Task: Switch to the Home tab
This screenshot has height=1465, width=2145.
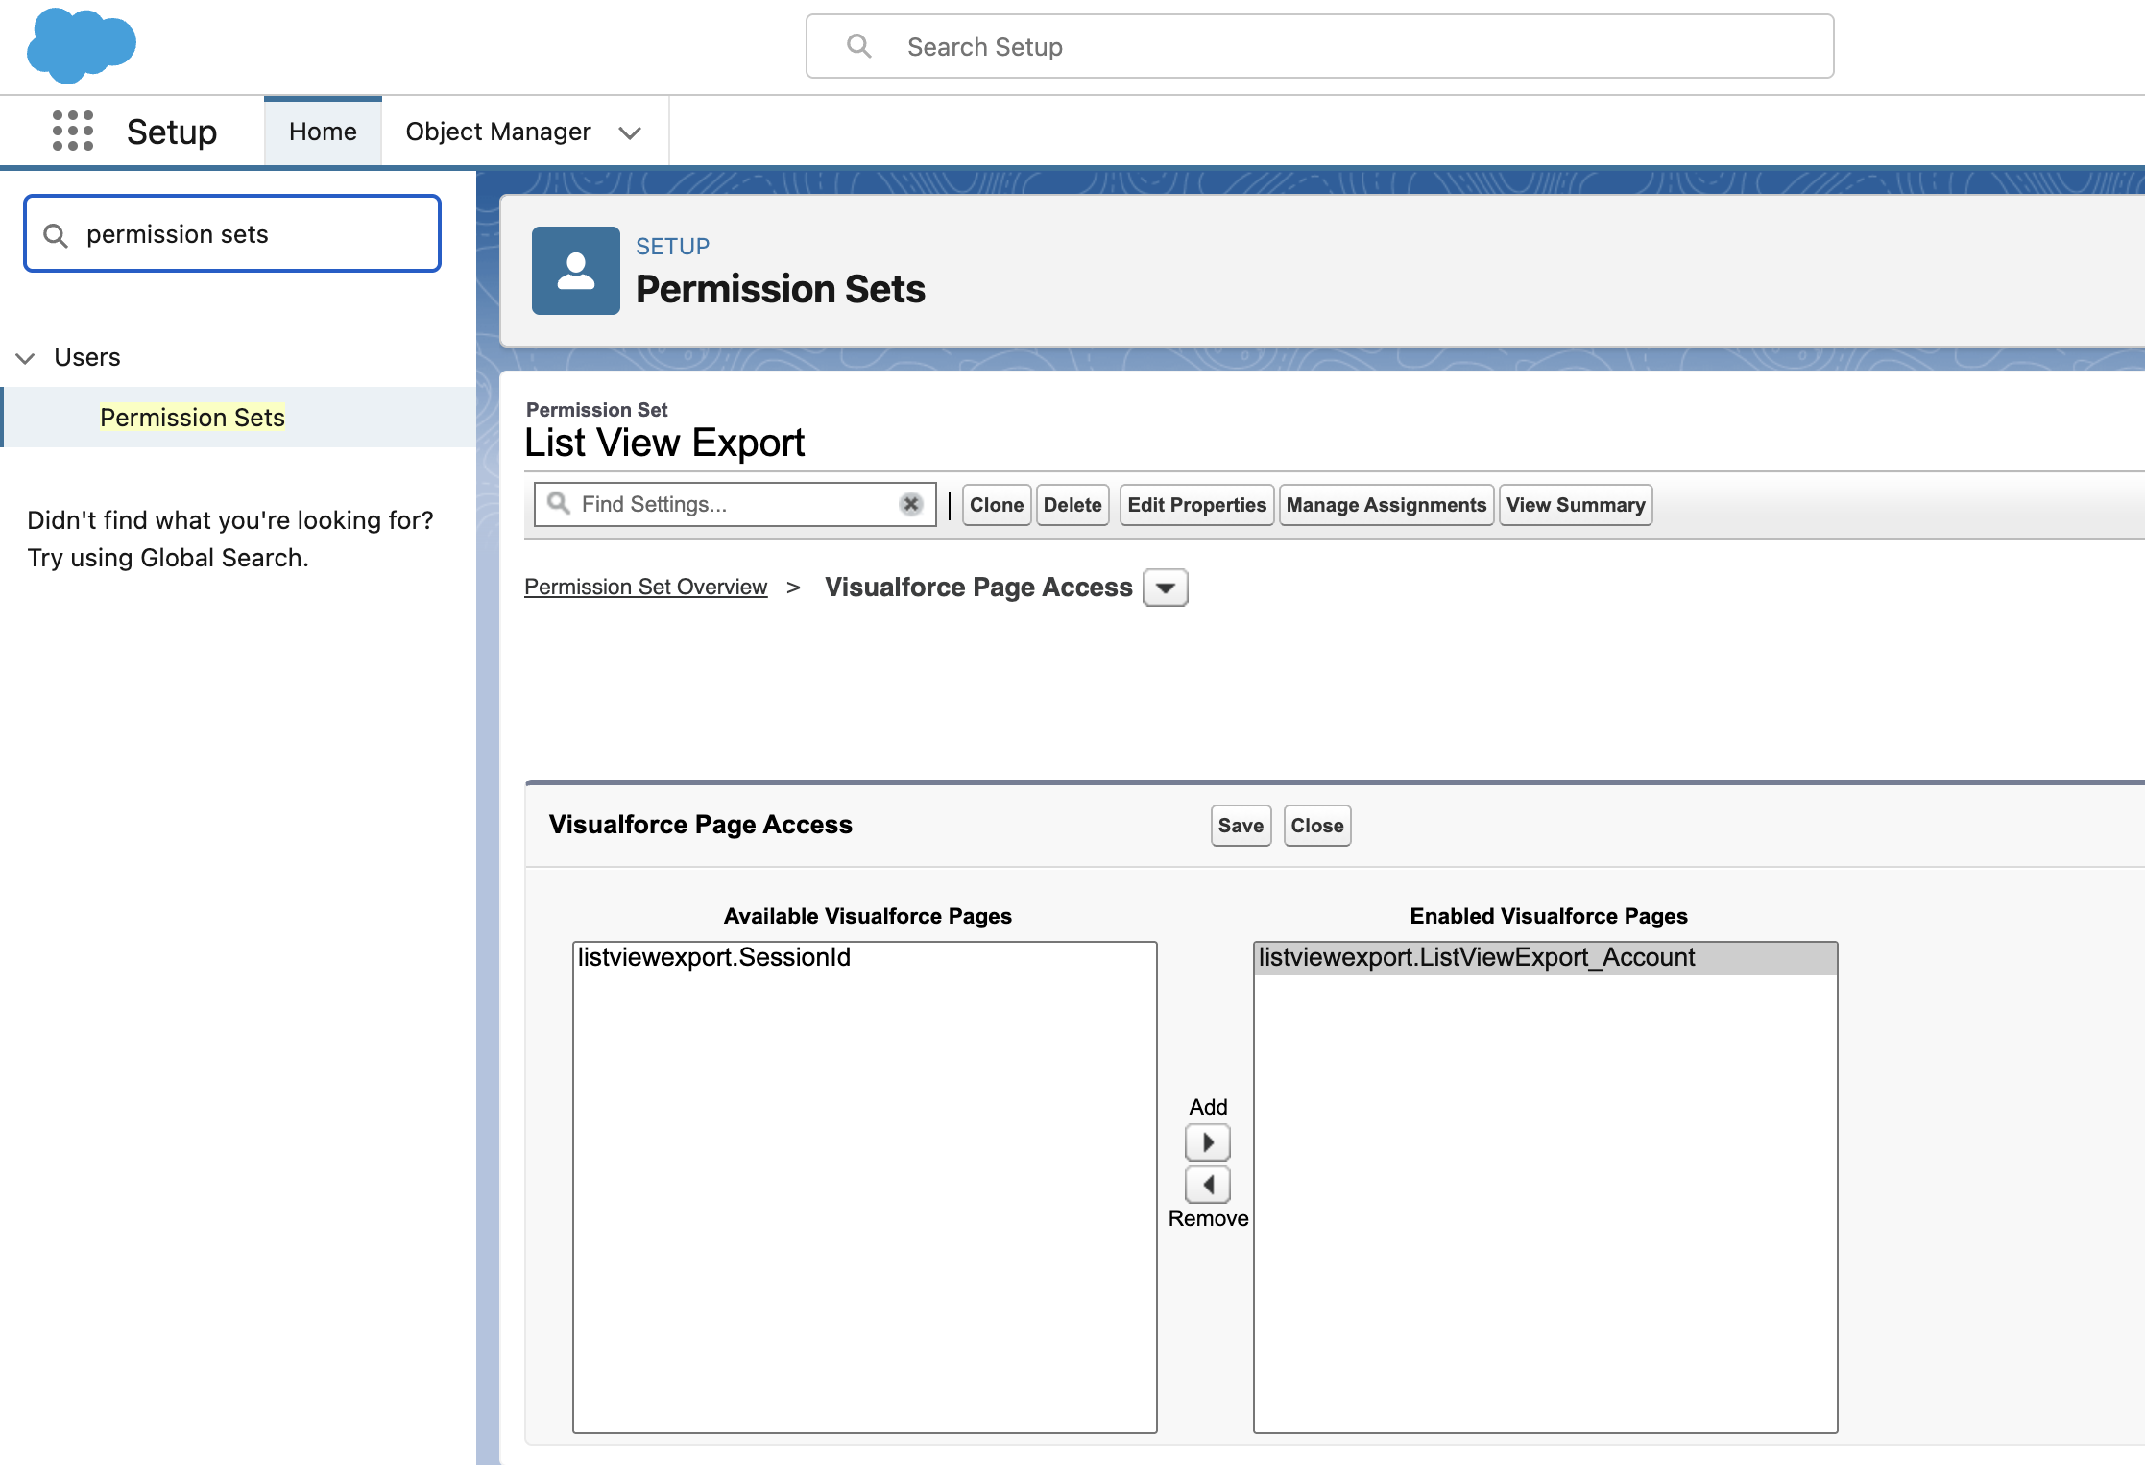Action: click(323, 132)
